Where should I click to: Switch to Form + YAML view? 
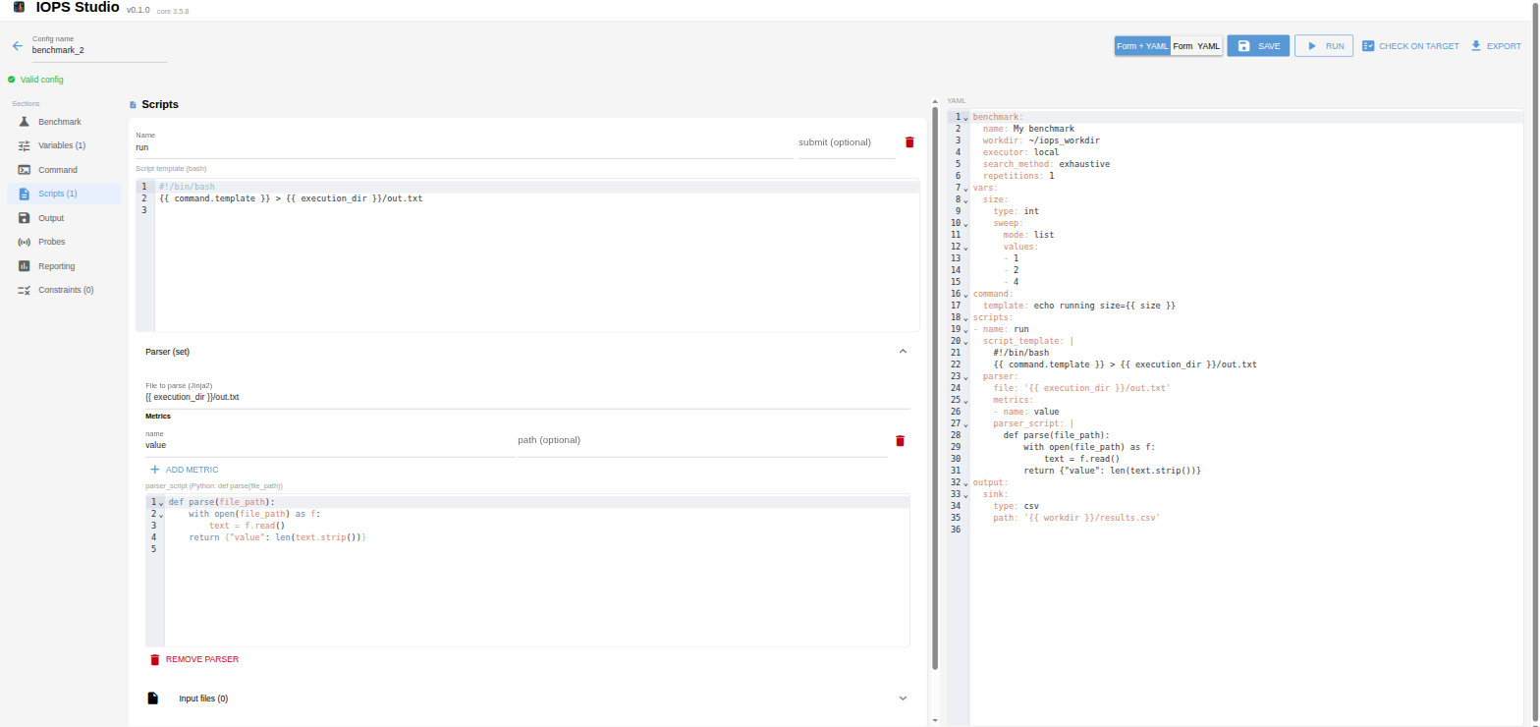1142,46
